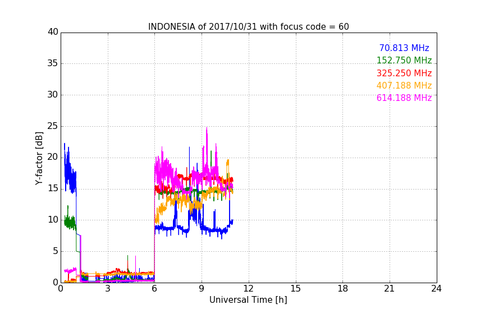Click the x-axis tick label 18

pos(343,289)
